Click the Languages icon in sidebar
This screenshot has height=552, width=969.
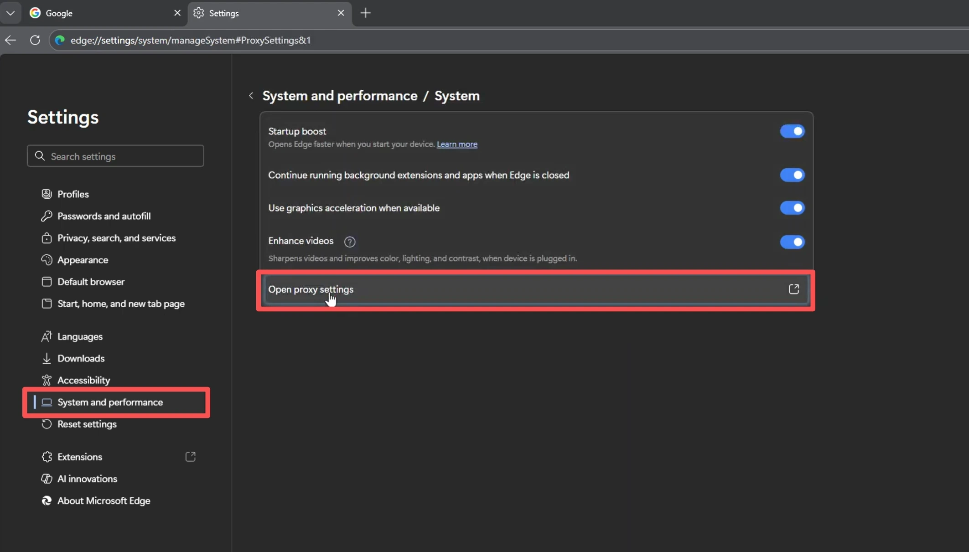[x=47, y=336]
